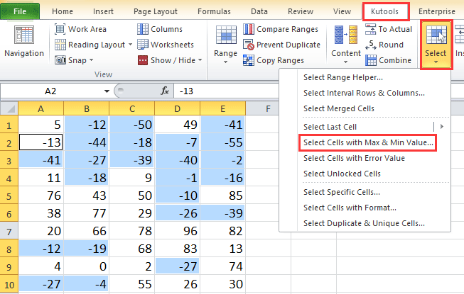
Task: Click the Compare Ranges icon
Action: click(x=249, y=29)
